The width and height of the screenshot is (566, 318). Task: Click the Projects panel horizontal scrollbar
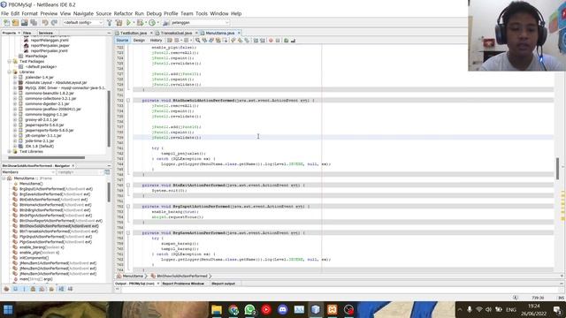point(46,157)
